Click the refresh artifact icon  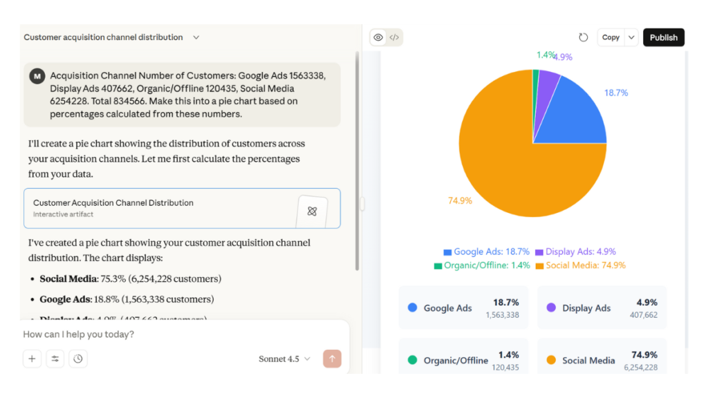pos(583,37)
